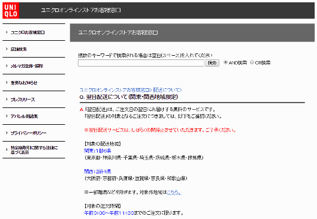The width and height of the screenshot is (317, 219).
Task: Click the 関東:1都6県 text
Action: coord(98,151)
